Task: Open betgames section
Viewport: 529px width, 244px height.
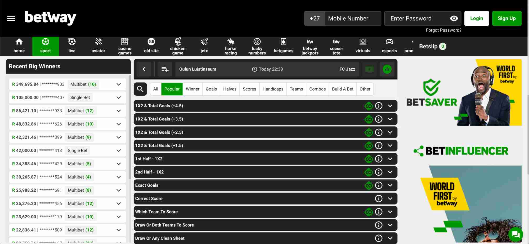Action: 284,46
